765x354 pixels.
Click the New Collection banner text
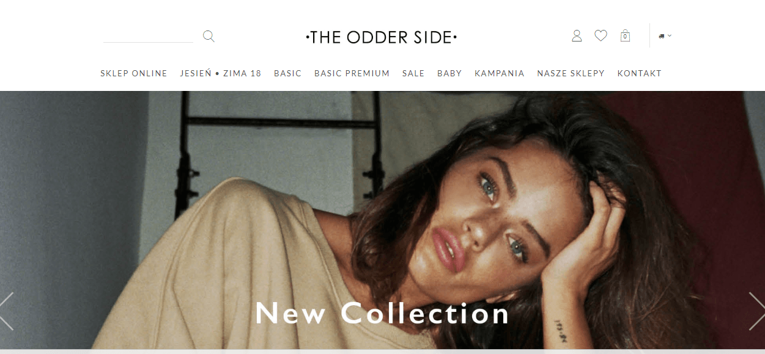382,313
